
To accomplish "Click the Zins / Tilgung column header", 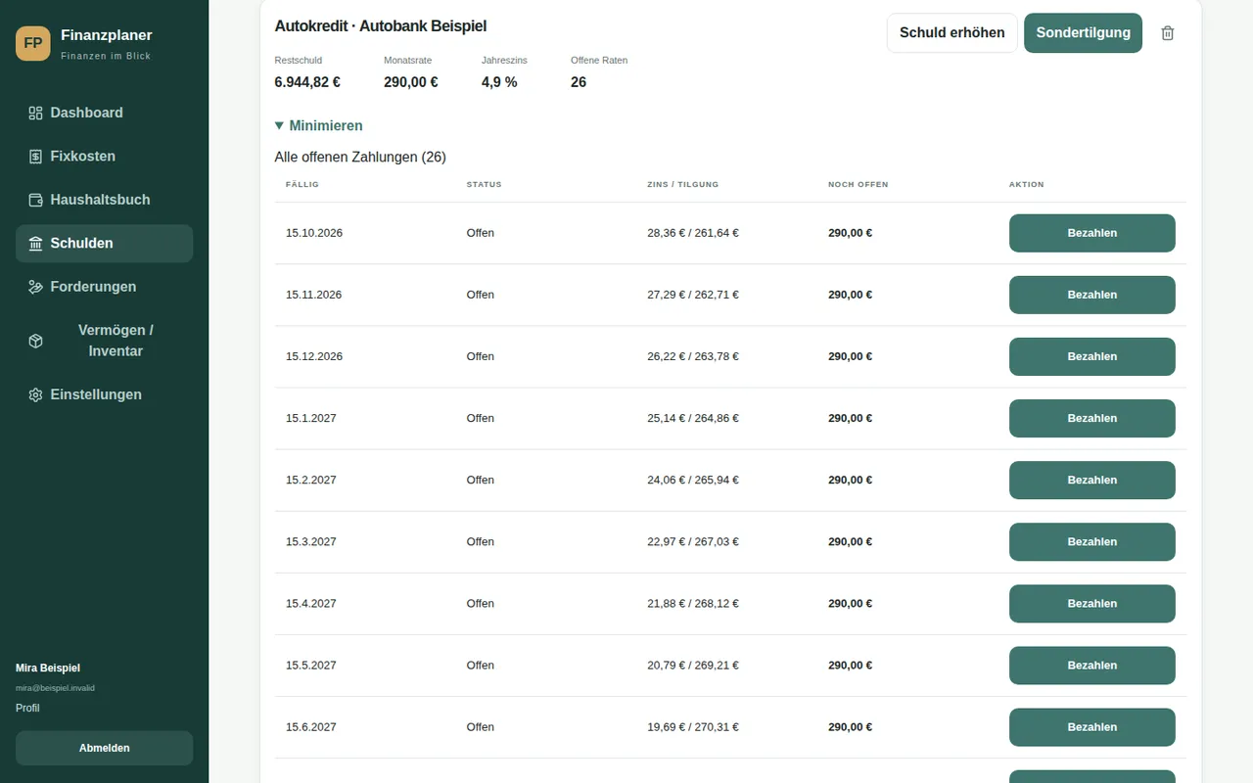I will [683, 184].
